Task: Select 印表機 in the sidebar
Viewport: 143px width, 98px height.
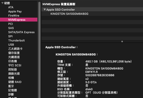Action: (x=12, y=61)
